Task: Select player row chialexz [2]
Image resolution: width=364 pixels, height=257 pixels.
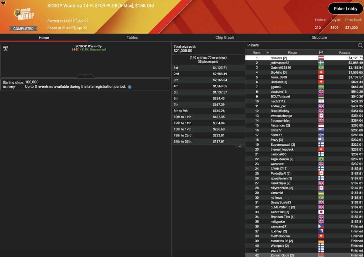Action: tap(304, 58)
